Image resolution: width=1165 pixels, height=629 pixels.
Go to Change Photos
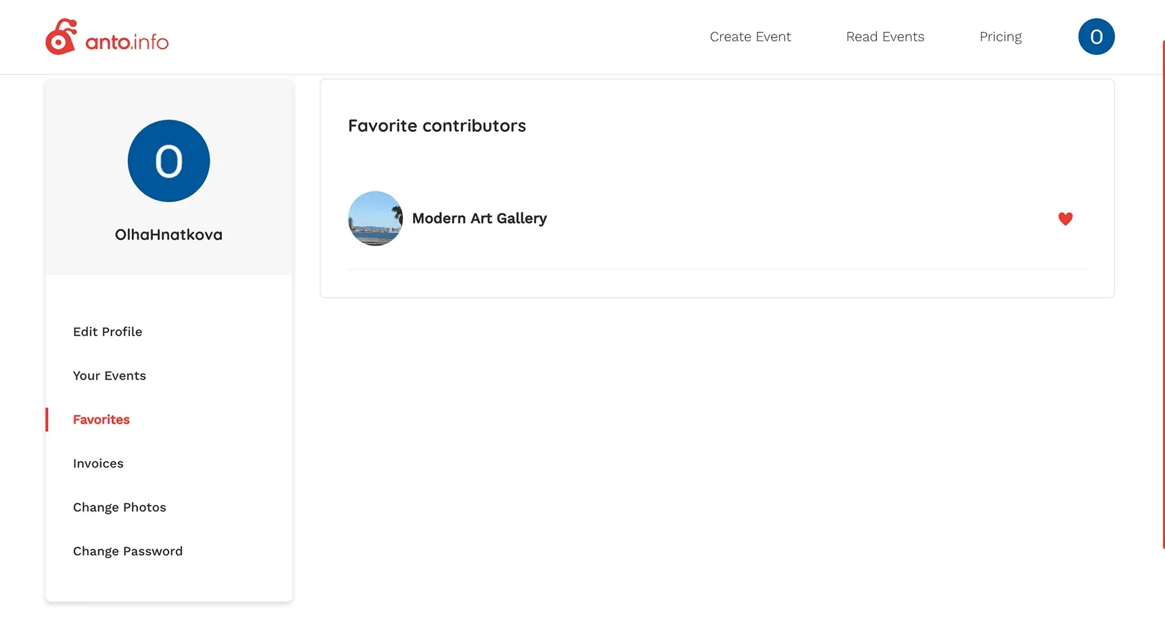pyautogui.click(x=120, y=508)
